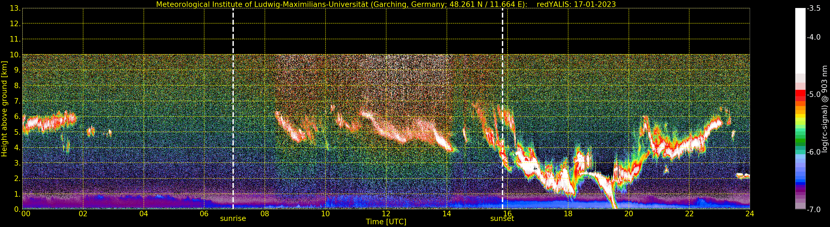Click the plot title mentioning redYALIS: 17-01-2023
The height and width of the screenshot is (227, 830).
coord(386,4)
